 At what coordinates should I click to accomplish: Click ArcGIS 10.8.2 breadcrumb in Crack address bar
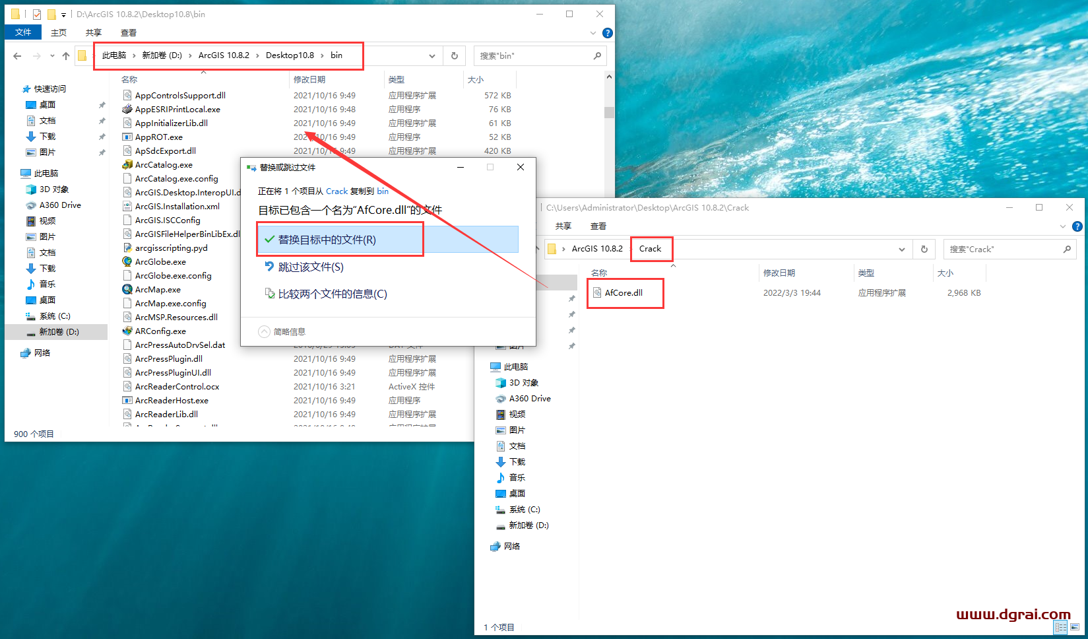597,249
